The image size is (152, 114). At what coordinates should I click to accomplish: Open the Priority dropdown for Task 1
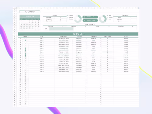(x=101, y=39)
